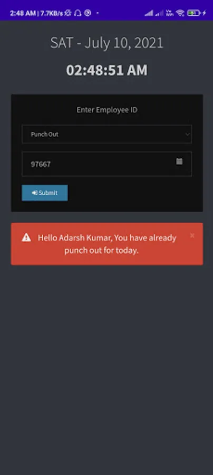213x475 pixels.
Task: Click the warning triangle icon in alert
Action: click(x=26, y=237)
